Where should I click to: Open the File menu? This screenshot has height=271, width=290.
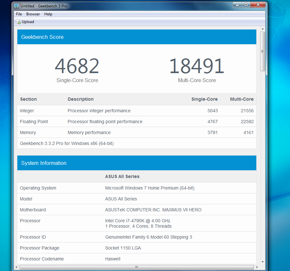pos(19,14)
